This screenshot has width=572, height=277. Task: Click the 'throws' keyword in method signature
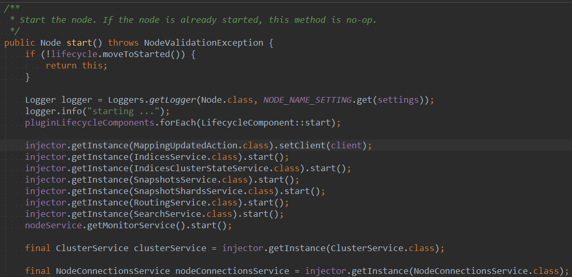point(123,43)
